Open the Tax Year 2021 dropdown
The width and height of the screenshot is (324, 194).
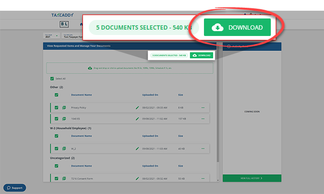tap(52, 36)
